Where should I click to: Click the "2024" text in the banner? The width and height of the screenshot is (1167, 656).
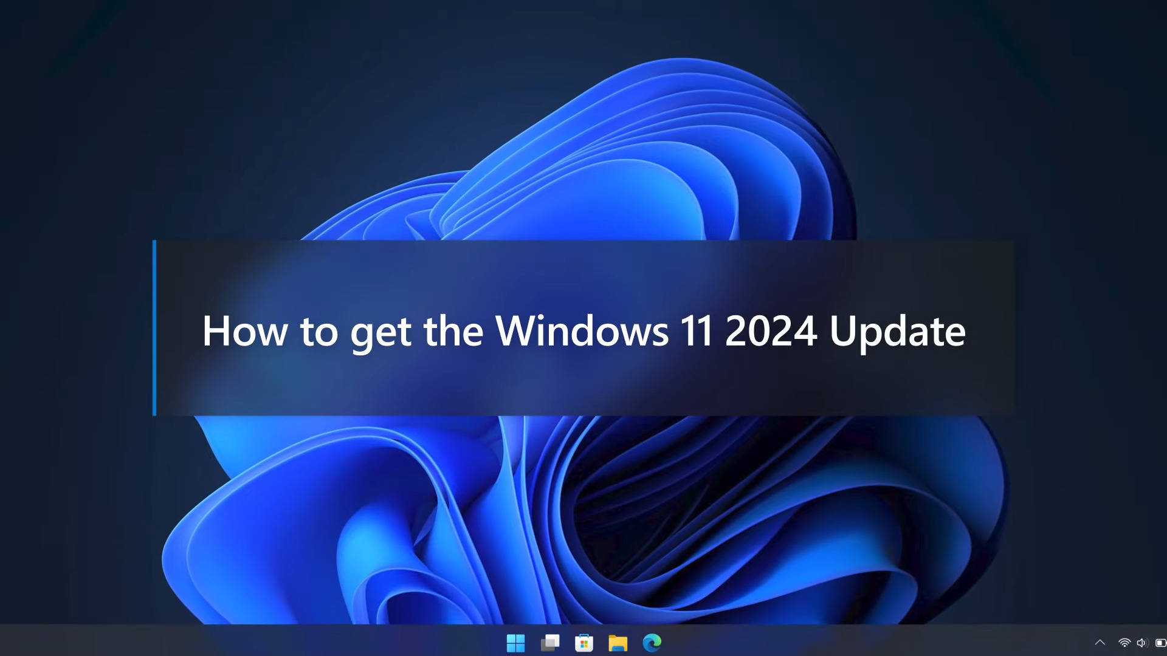771,332
